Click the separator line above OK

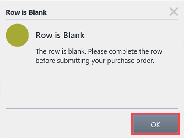click(x=92, y=108)
